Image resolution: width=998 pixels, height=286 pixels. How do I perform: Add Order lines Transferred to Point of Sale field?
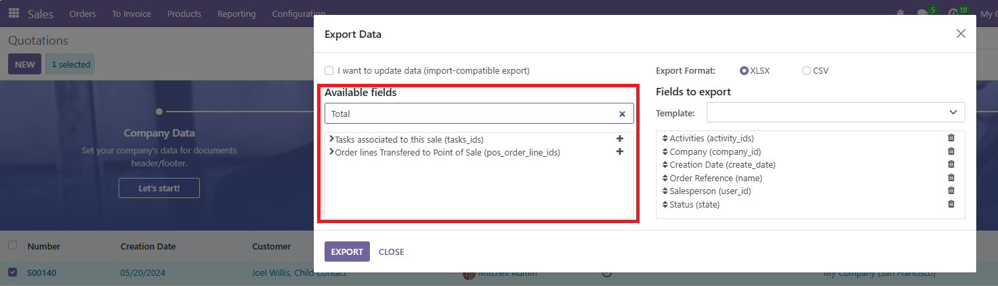tap(619, 152)
